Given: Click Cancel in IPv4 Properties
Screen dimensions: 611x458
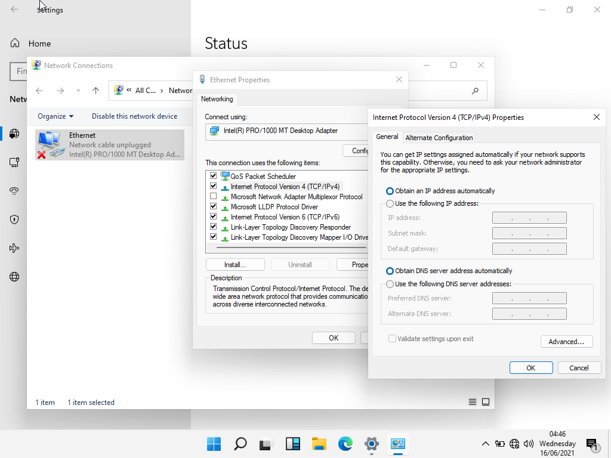Looking at the screenshot, I should pos(579,367).
